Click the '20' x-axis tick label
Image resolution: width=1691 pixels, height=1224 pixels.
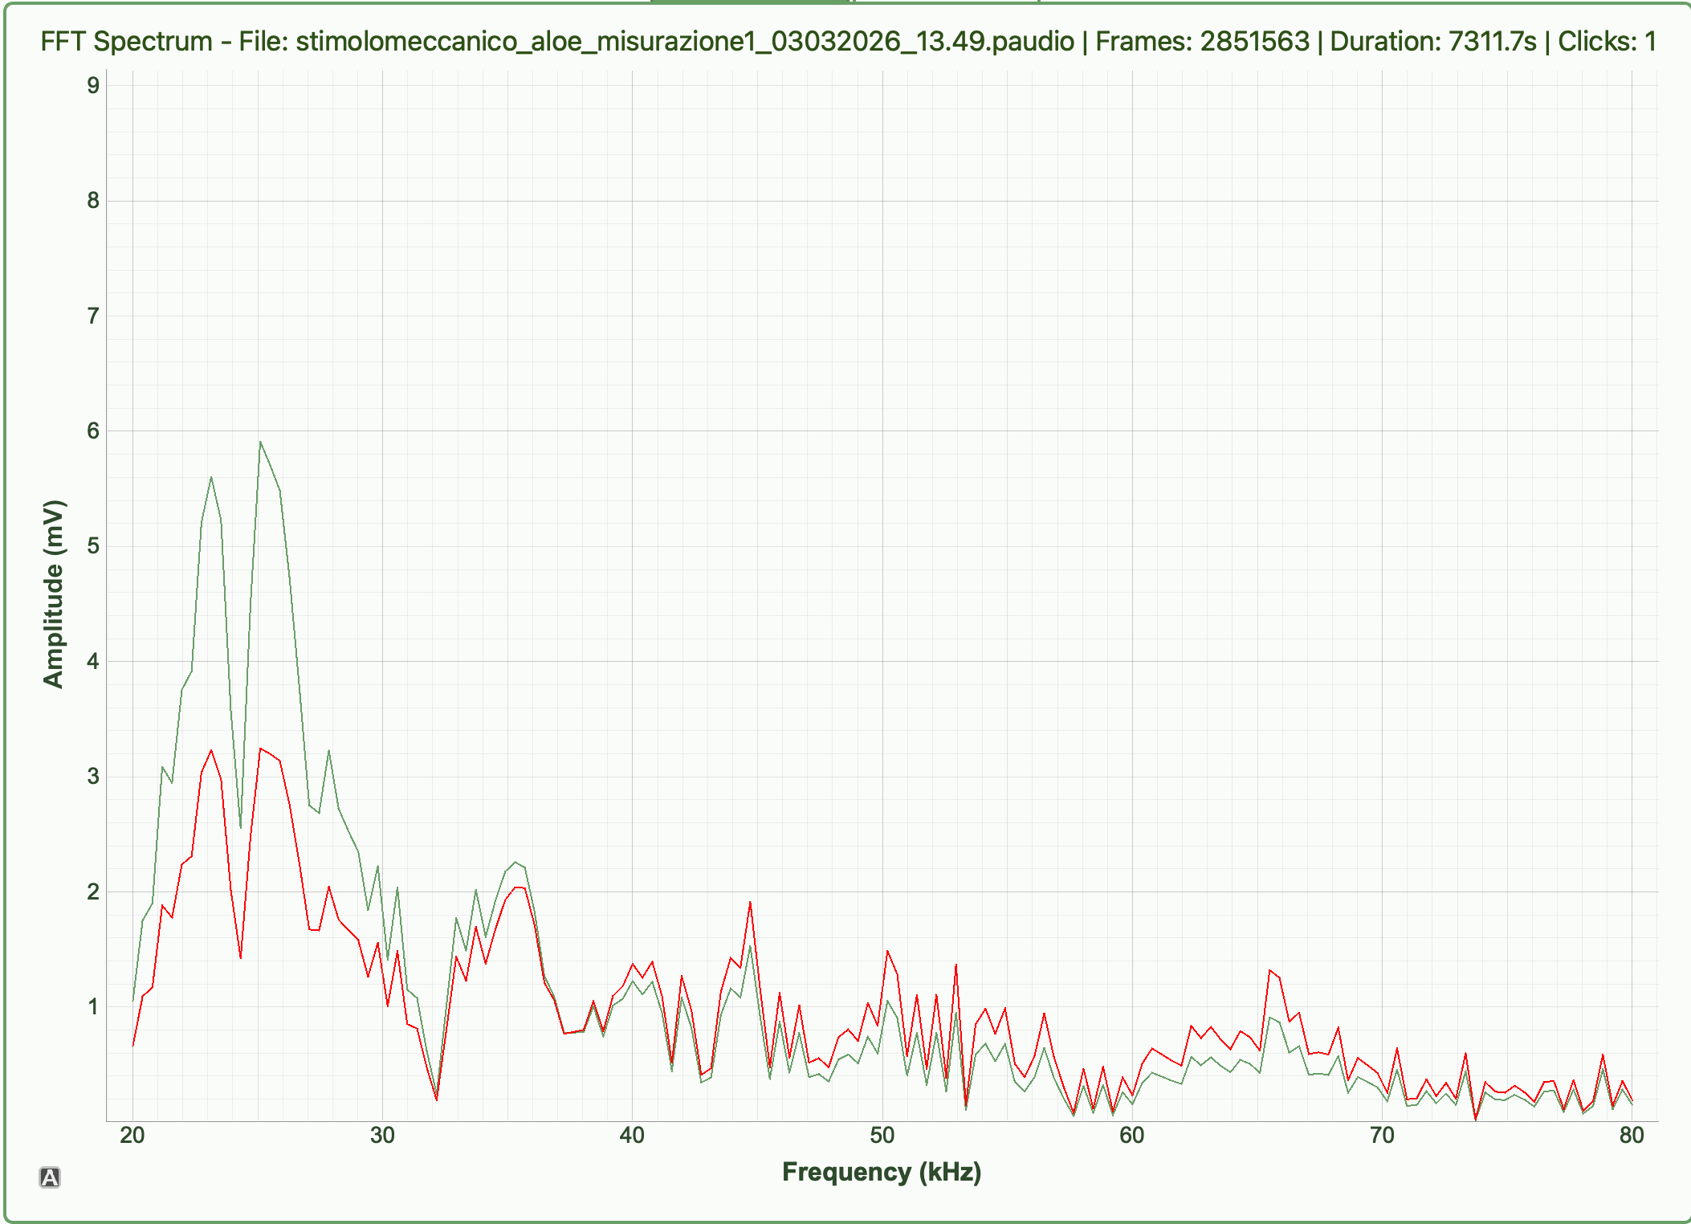132,1135
